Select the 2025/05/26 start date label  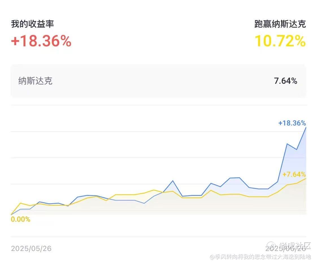point(31,248)
